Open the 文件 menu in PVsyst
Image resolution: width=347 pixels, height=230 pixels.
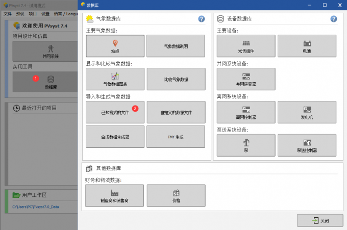[x=8, y=14]
